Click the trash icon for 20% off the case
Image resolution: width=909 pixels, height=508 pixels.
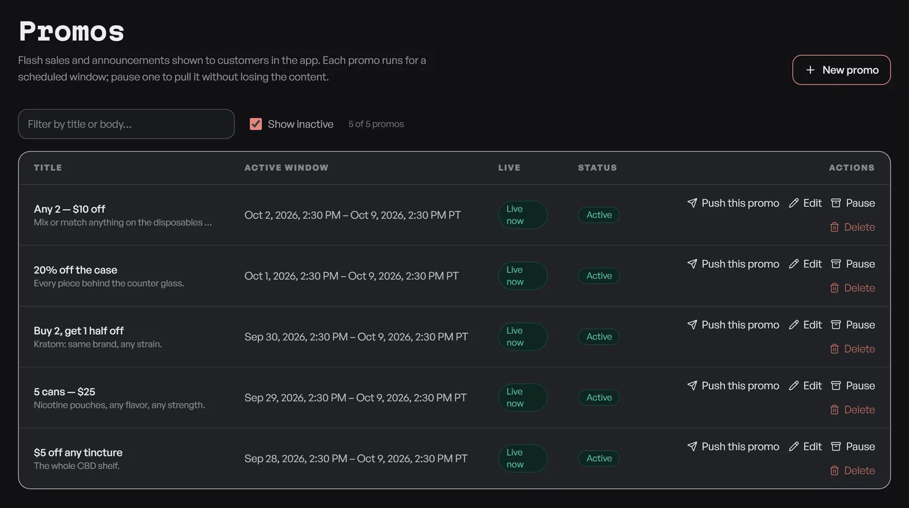(x=835, y=287)
